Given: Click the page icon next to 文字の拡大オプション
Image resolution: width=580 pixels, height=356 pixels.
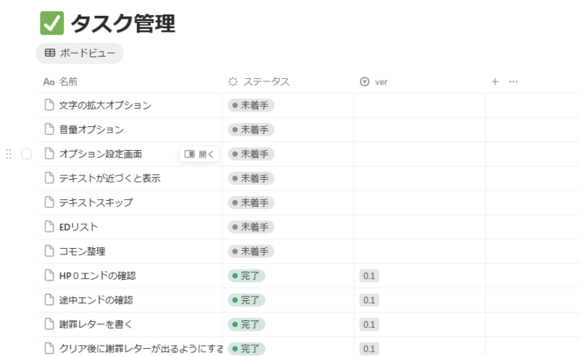Looking at the screenshot, I should coord(49,105).
